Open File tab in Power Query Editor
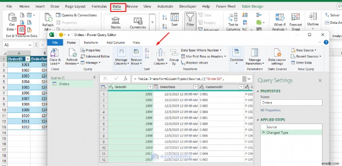This screenshot has height=166, width=342. pos(55,43)
